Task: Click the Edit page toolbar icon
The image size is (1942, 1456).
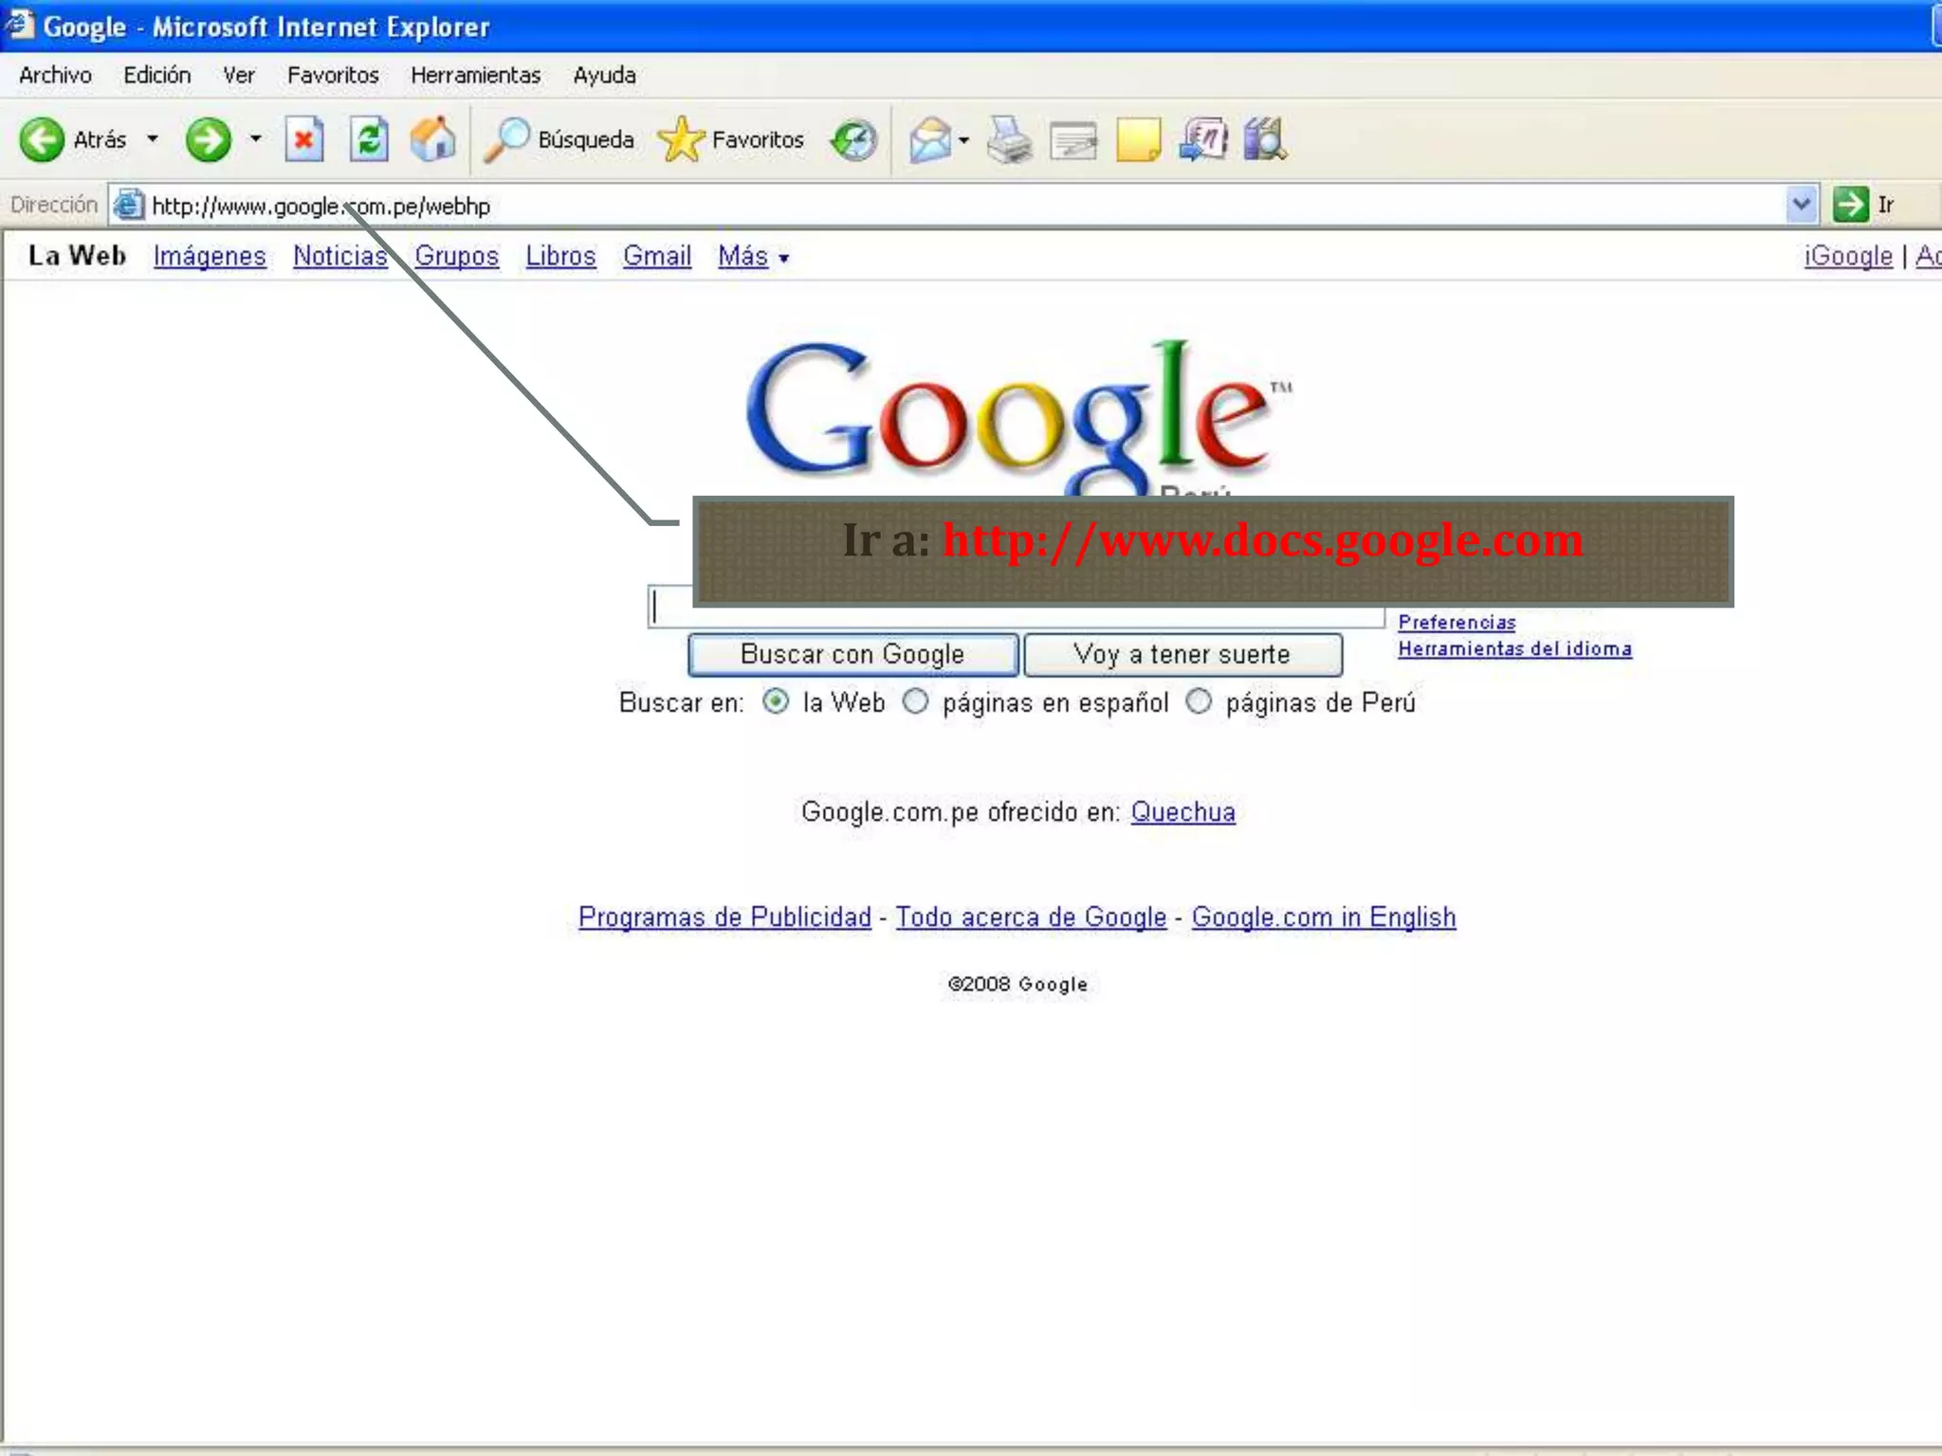Action: coord(1074,142)
